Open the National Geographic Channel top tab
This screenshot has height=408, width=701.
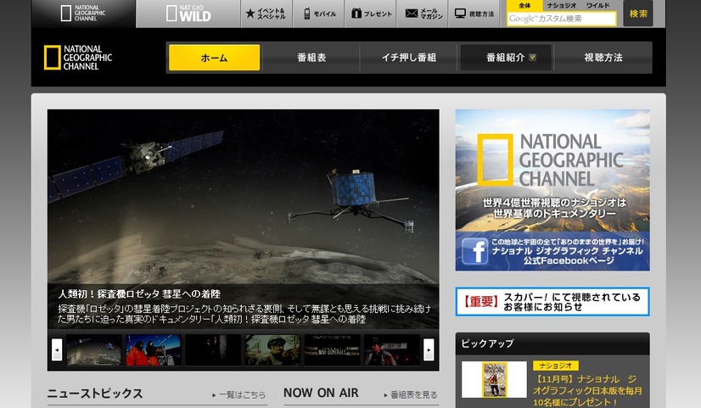[84, 14]
